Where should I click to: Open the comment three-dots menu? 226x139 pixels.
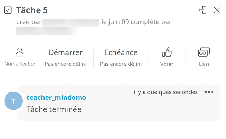coord(209,92)
